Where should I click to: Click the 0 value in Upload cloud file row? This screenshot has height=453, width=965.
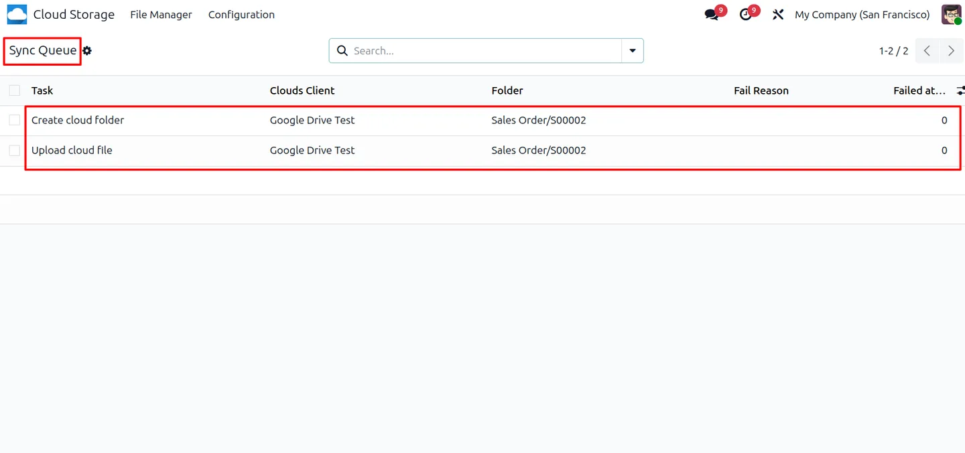pyautogui.click(x=944, y=150)
